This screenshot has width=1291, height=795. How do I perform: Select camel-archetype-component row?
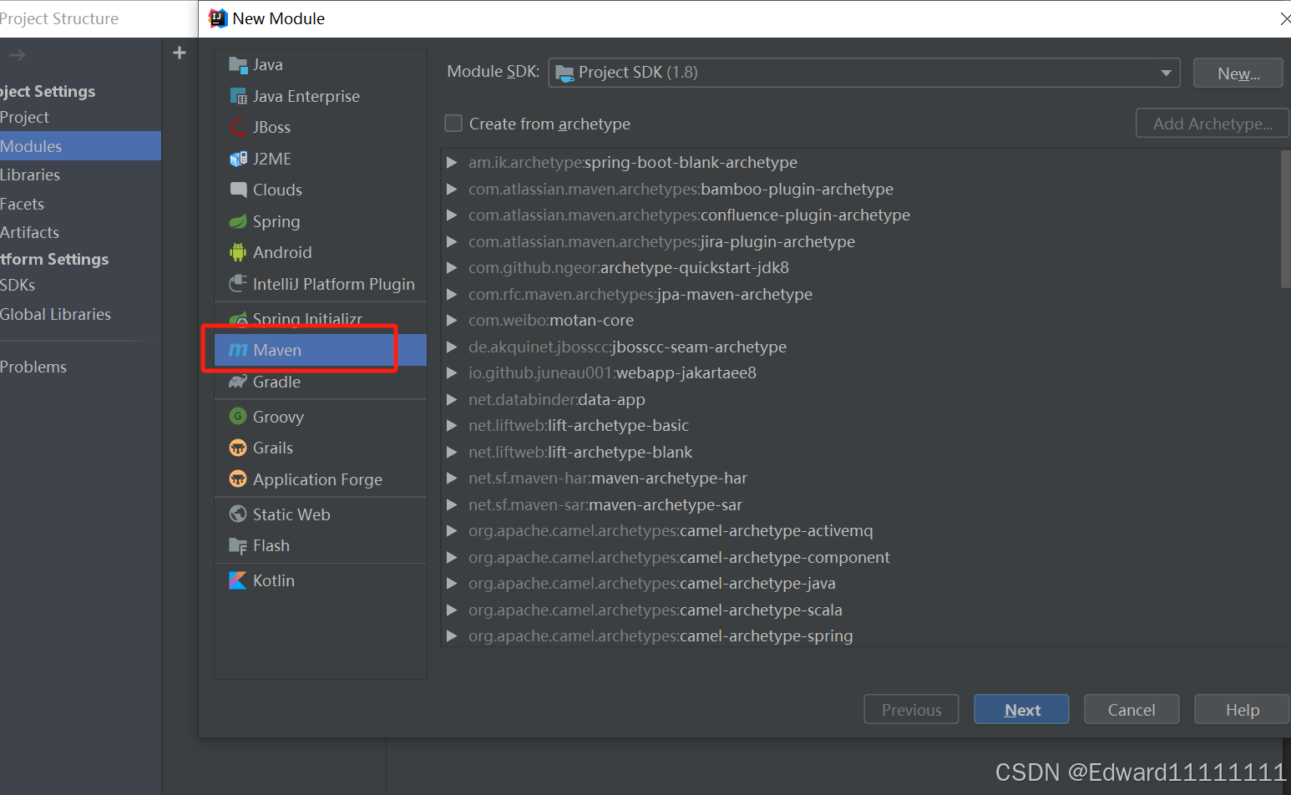point(860,557)
